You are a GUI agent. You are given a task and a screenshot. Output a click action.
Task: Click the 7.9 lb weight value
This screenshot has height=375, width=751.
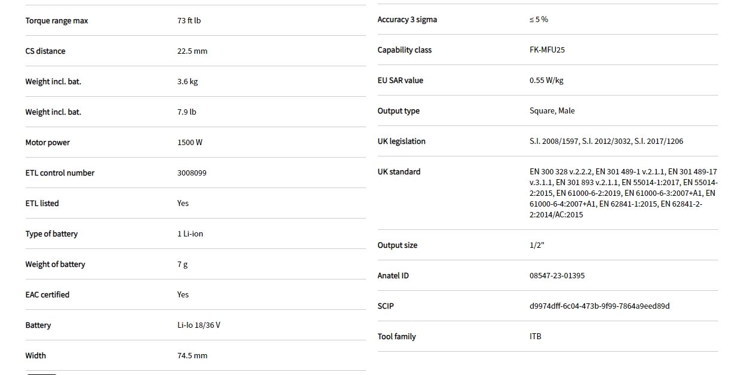pyautogui.click(x=186, y=112)
